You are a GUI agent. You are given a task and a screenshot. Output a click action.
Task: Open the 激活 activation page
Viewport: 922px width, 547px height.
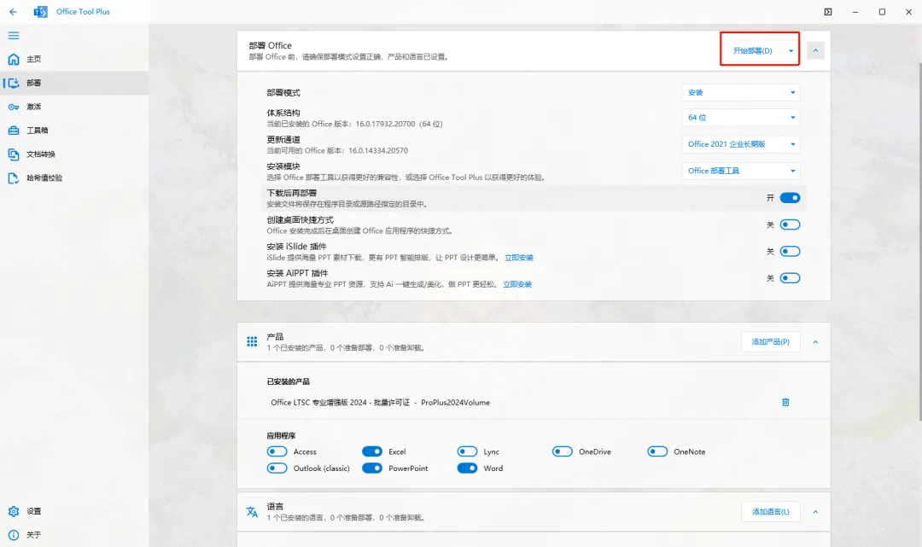pyautogui.click(x=74, y=107)
